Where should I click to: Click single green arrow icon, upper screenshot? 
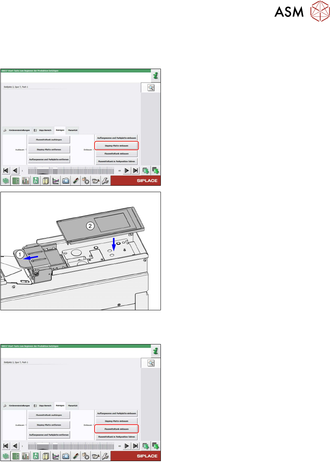146,170
